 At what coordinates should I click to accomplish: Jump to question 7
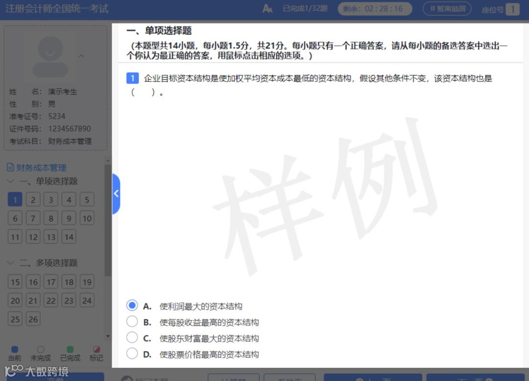click(x=33, y=218)
